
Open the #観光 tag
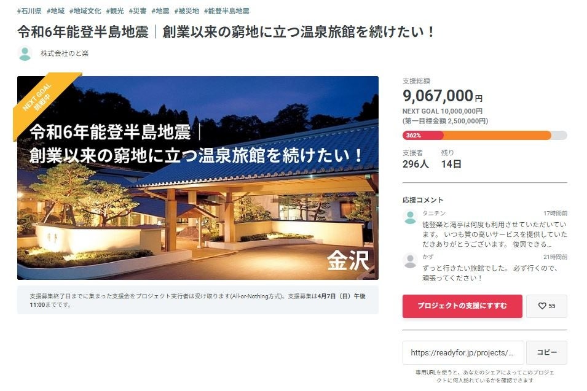pyautogui.click(x=114, y=11)
